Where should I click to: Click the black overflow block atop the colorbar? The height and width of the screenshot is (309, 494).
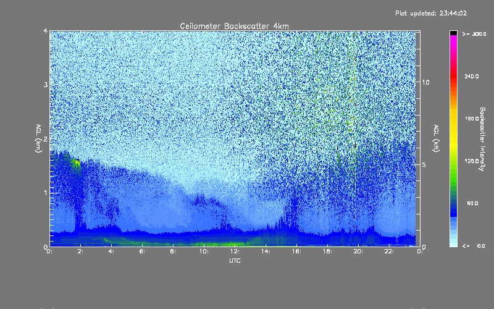pos(453,33)
